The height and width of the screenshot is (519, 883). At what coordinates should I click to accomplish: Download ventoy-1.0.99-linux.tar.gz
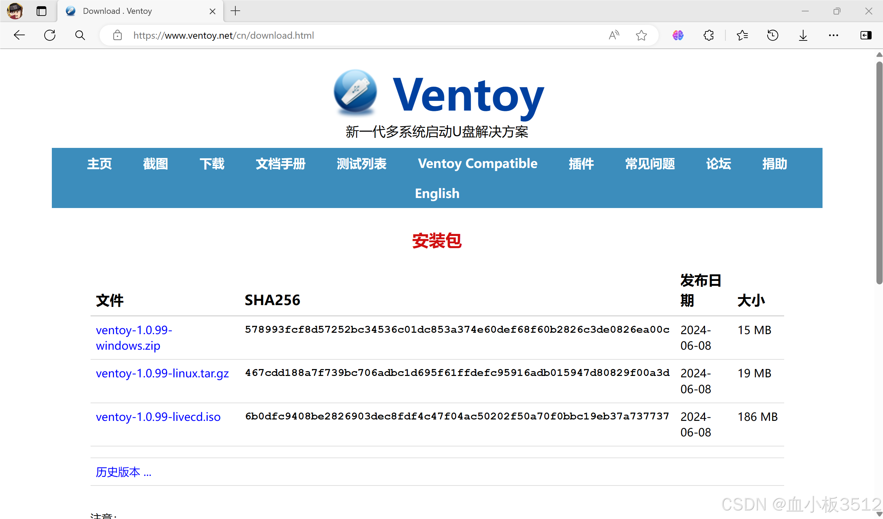click(162, 373)
